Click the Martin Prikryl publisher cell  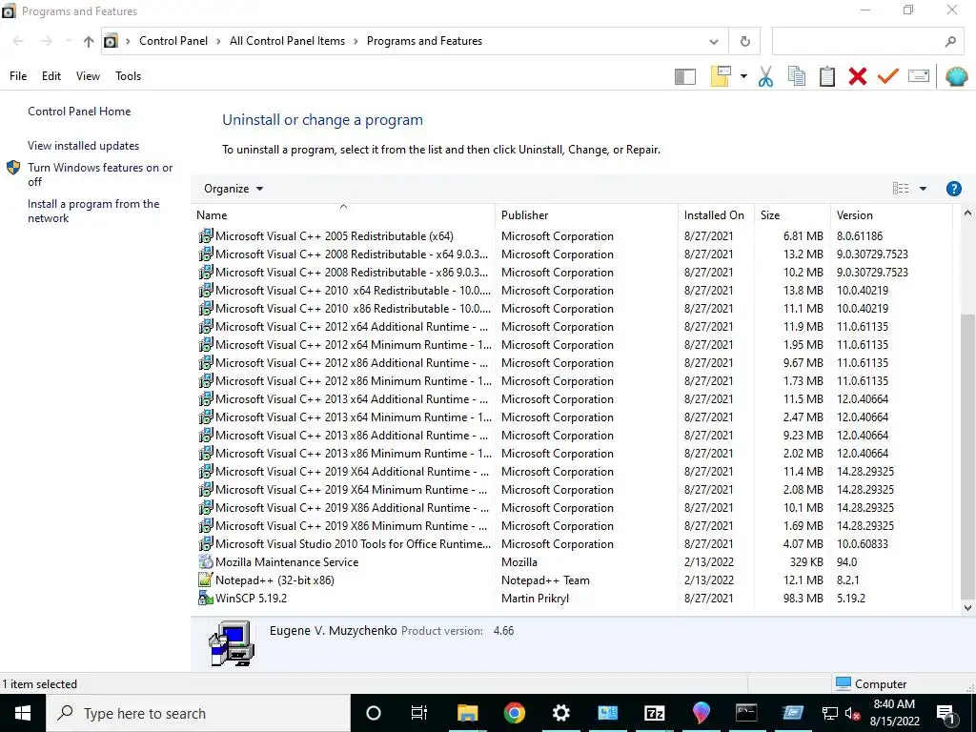(536, 599)
